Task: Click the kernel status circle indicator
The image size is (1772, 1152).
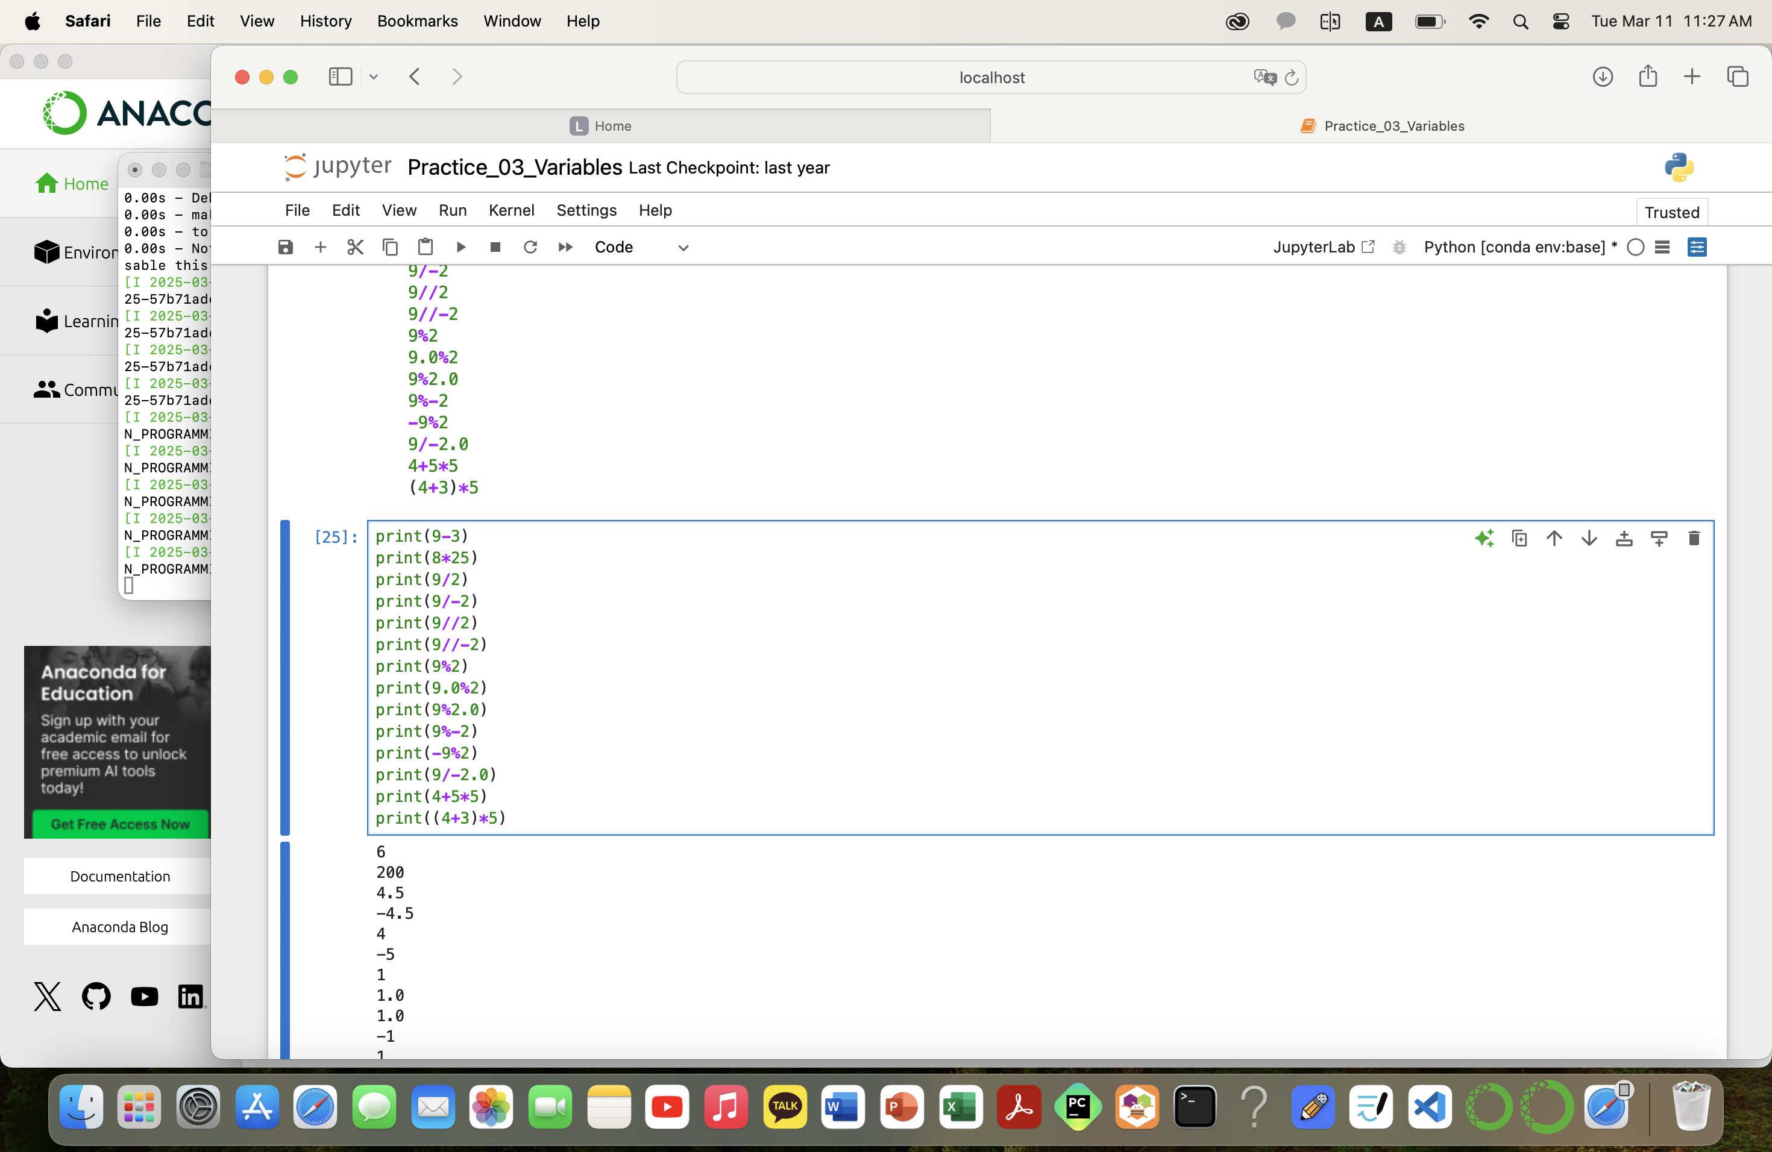Action: [x=1636, y=247]
